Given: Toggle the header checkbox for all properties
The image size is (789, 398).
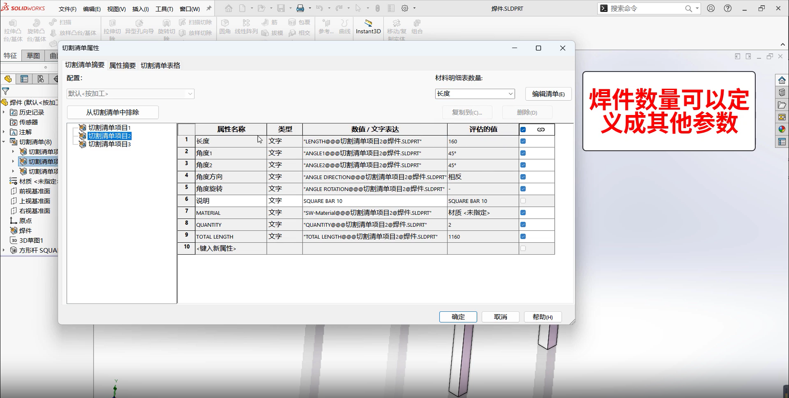Looking at the screenshot, I should point(523,129).
